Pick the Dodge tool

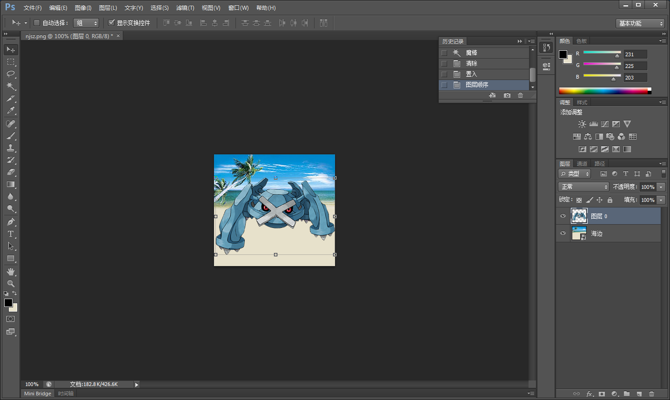pyautogui.click(x=11, y=208)
